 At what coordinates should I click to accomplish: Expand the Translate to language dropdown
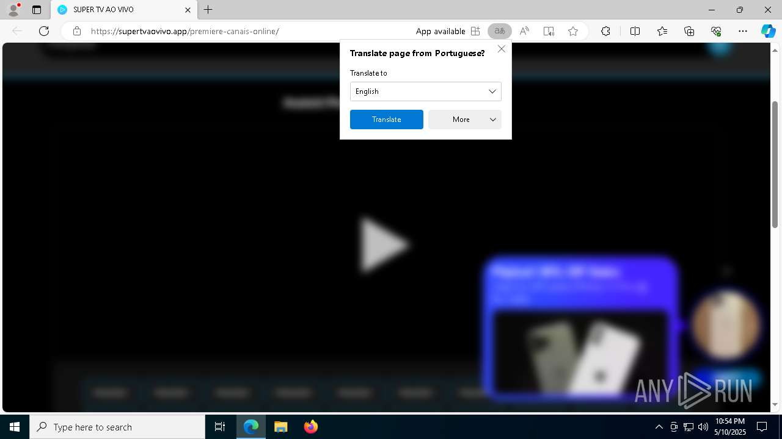pyautogui.click(x=426, y=91)
